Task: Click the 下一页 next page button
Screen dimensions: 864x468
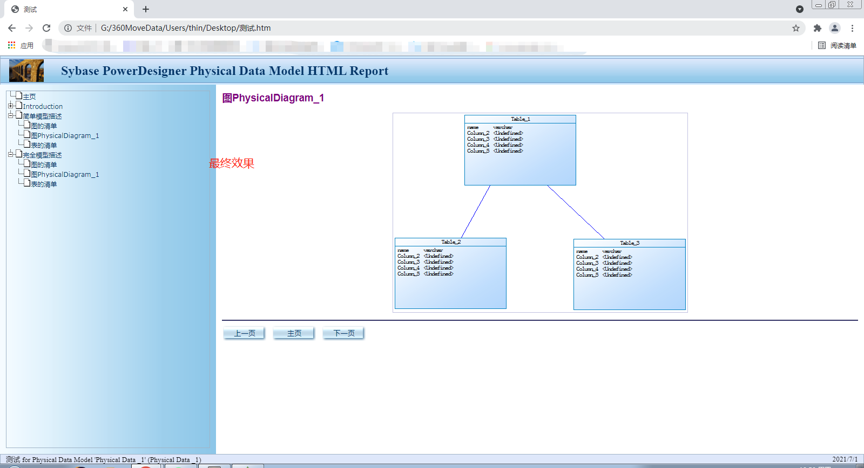Action: (x=343, y=333)
